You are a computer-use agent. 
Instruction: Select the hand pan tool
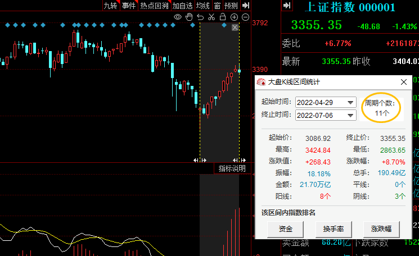click(x=189, y=17)
